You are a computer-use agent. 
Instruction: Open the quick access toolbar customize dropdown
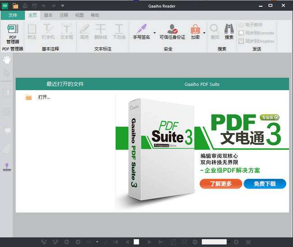(63, 6)
